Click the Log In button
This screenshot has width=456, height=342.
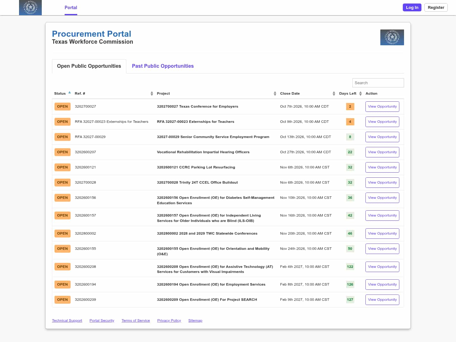click(412, 8)
